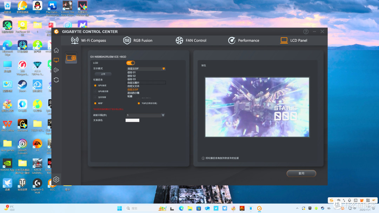Open WPS Office desktop shortcut
This screenshot has height=213, width=379.
pyautogui.click(x=7, y=125)
